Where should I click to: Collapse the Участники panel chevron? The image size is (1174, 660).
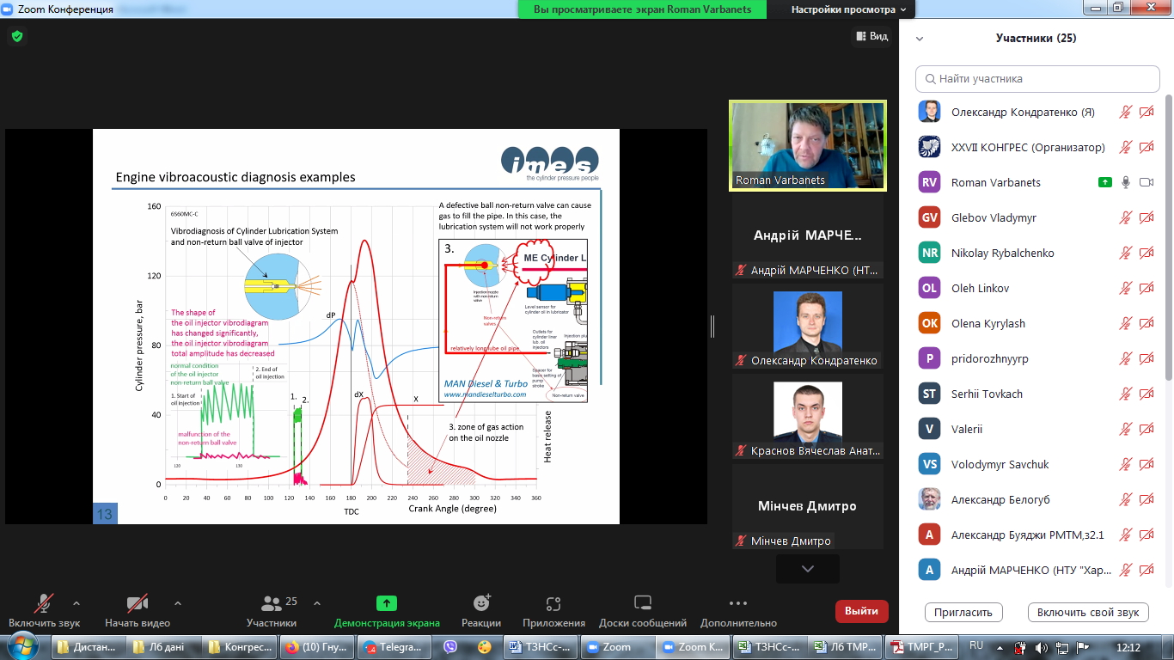pyautogui.click(x=920, y=39)
